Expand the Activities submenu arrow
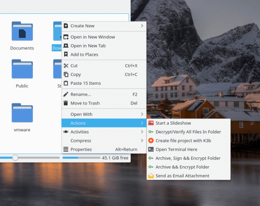Viewport: 260px width, 206px height. point(142,132)
